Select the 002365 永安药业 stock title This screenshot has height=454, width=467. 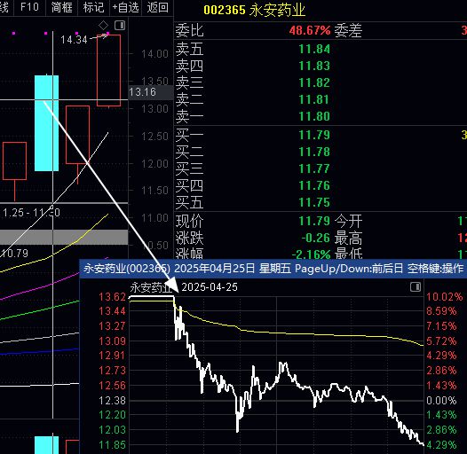tap(254, 10)
